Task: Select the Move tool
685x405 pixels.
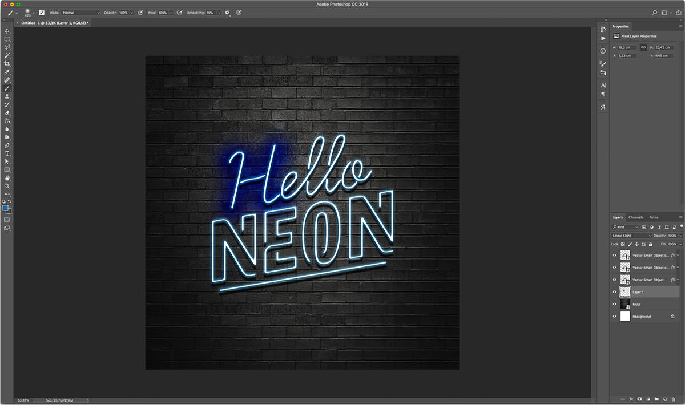Action: click(x=7, y=31)
